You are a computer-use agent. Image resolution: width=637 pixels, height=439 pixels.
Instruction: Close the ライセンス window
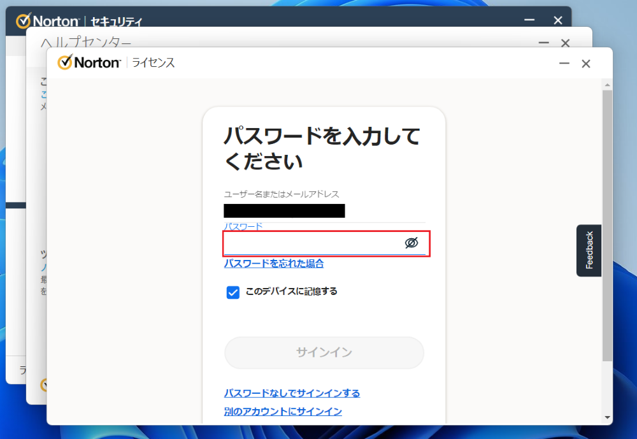586,64
